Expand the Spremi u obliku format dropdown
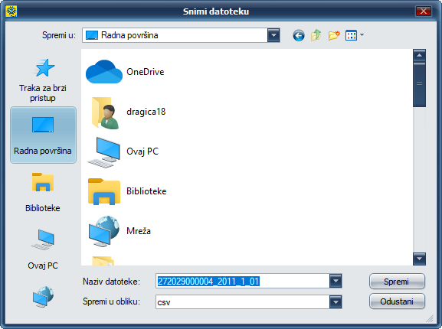The image size is (442, 329). click(x=336, y=302)
